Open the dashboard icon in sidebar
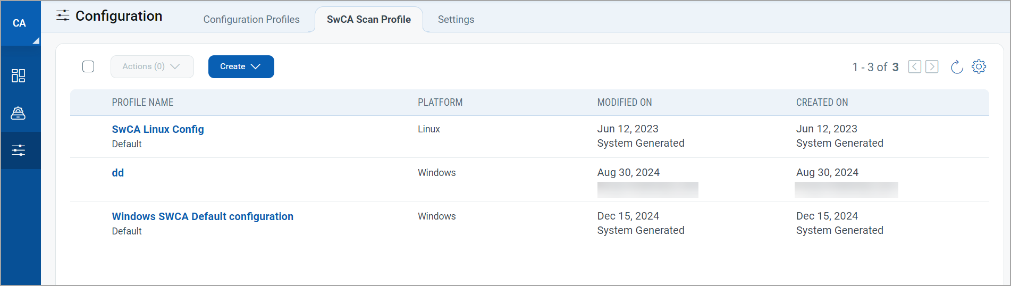Image resolution: width=1011 pixels, height=286 pixels. 19,75
